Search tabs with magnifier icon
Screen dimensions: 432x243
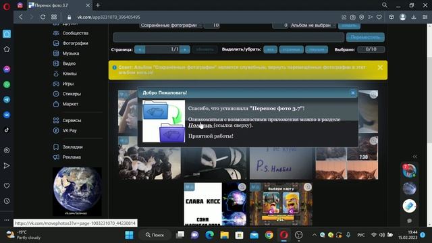point(385,5)
